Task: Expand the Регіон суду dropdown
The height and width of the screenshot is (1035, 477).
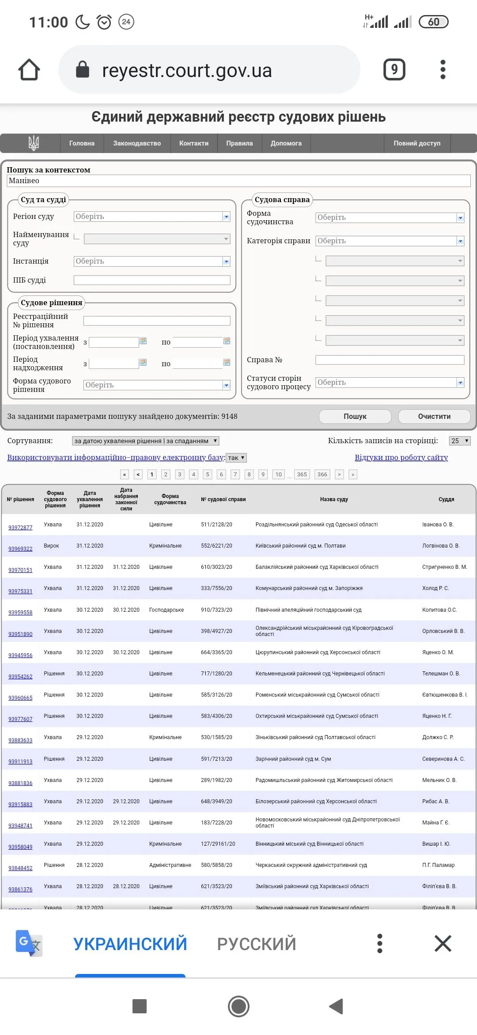Action: tap(226, 217)
